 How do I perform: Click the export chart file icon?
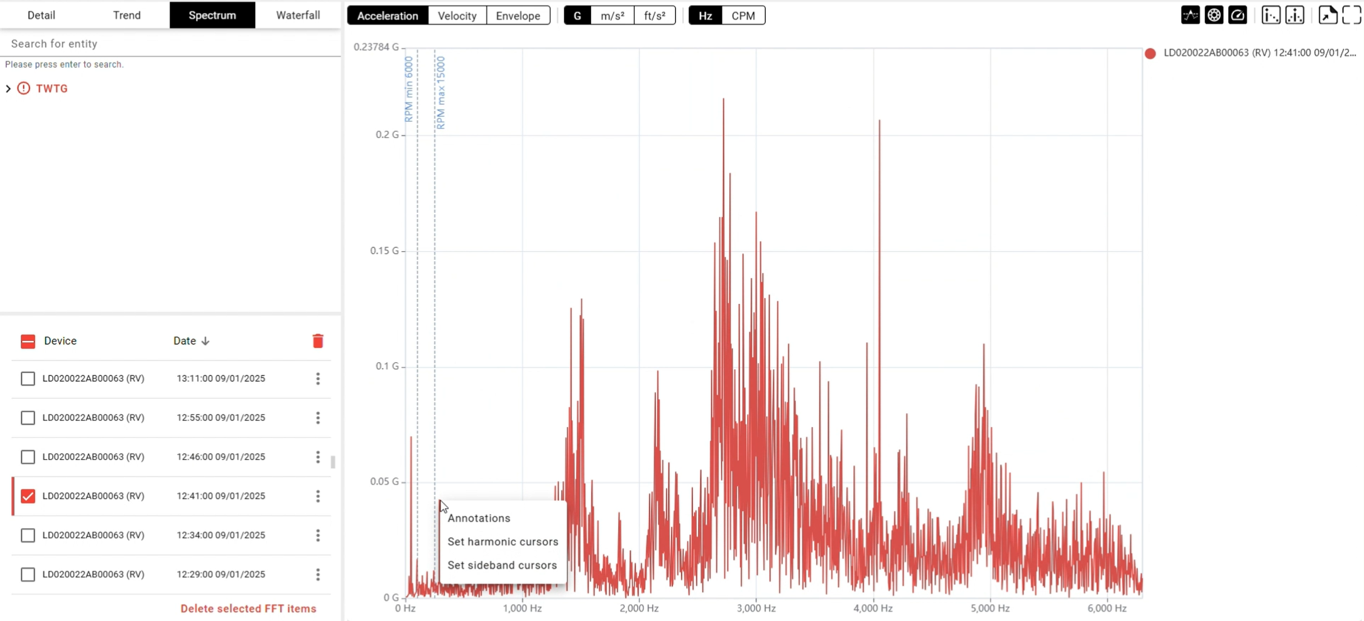[x=1328, y=15]
